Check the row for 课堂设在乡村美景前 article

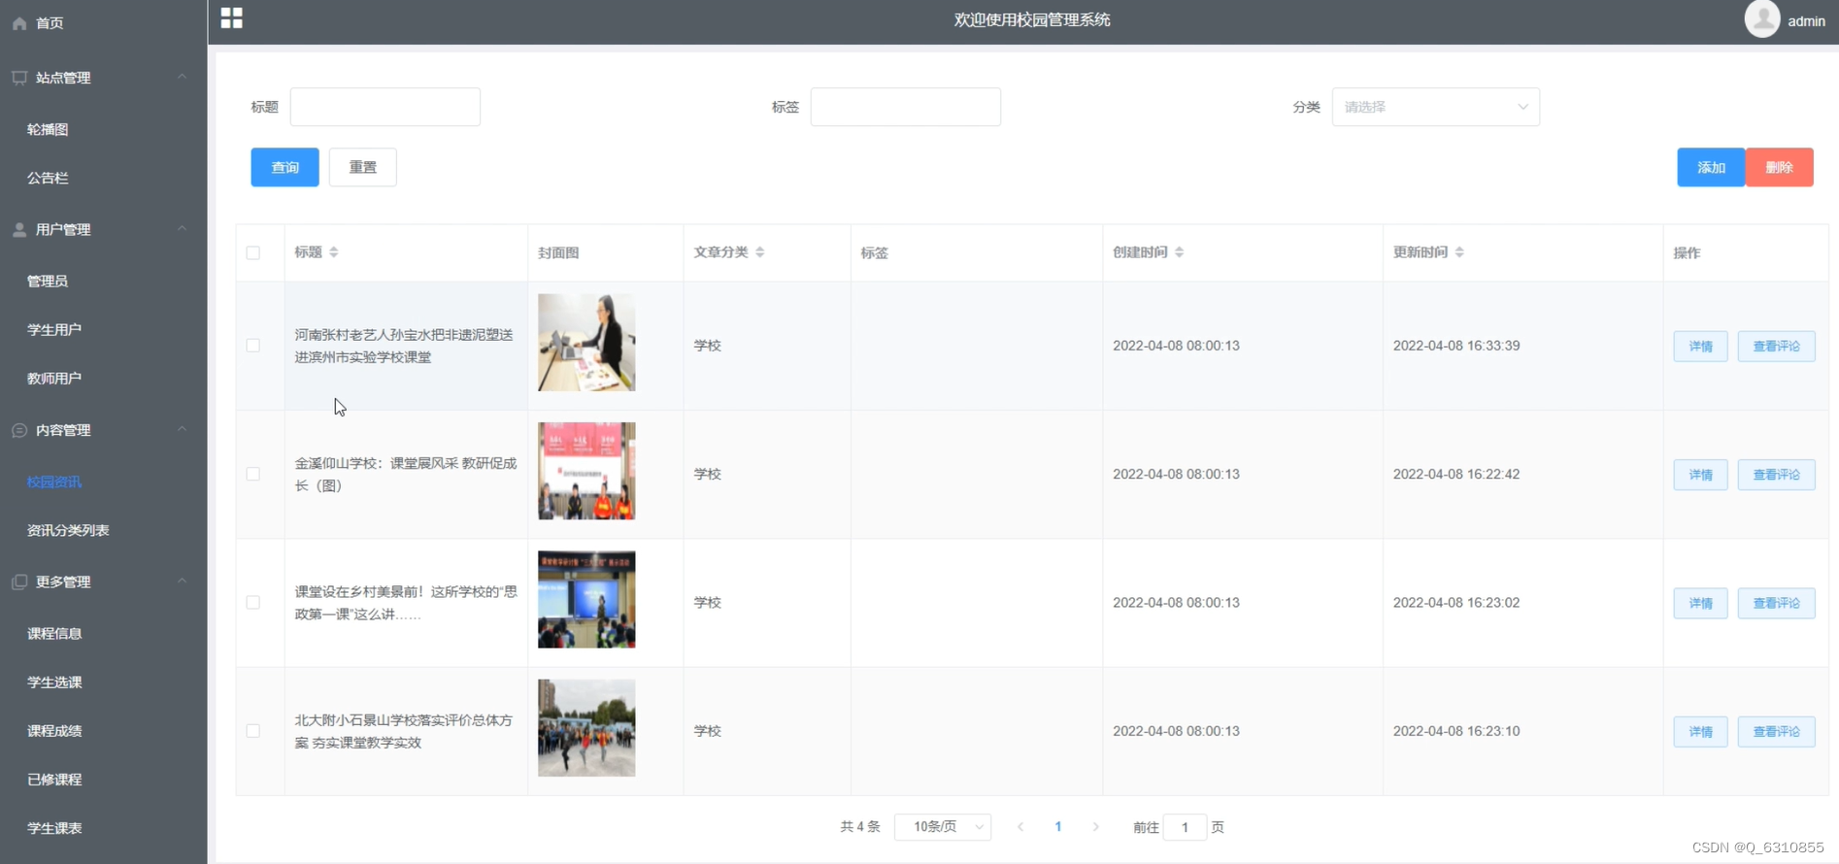(x=253, y=603)
